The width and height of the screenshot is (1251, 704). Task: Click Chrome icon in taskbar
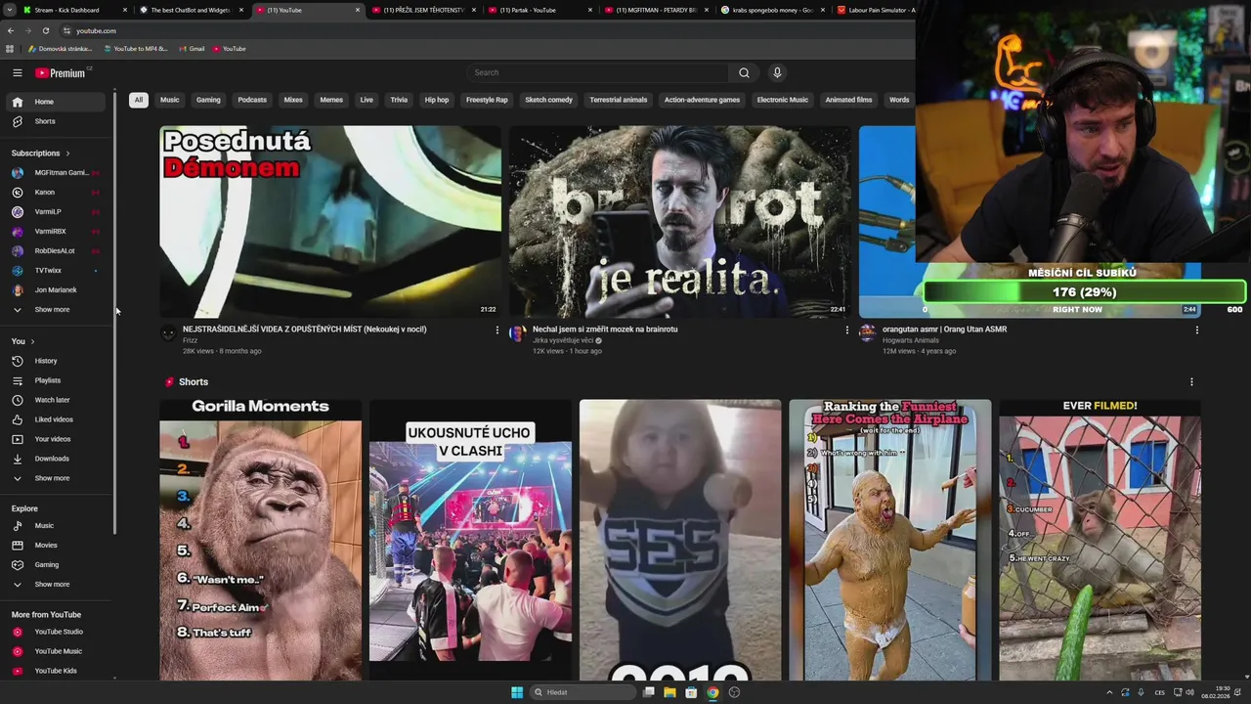tap(712, 692)
